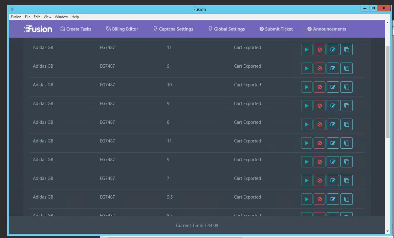This screenshot has height=238, width=394.
Task: Duplicate the size 7 task row
Action: coord(346,181)
